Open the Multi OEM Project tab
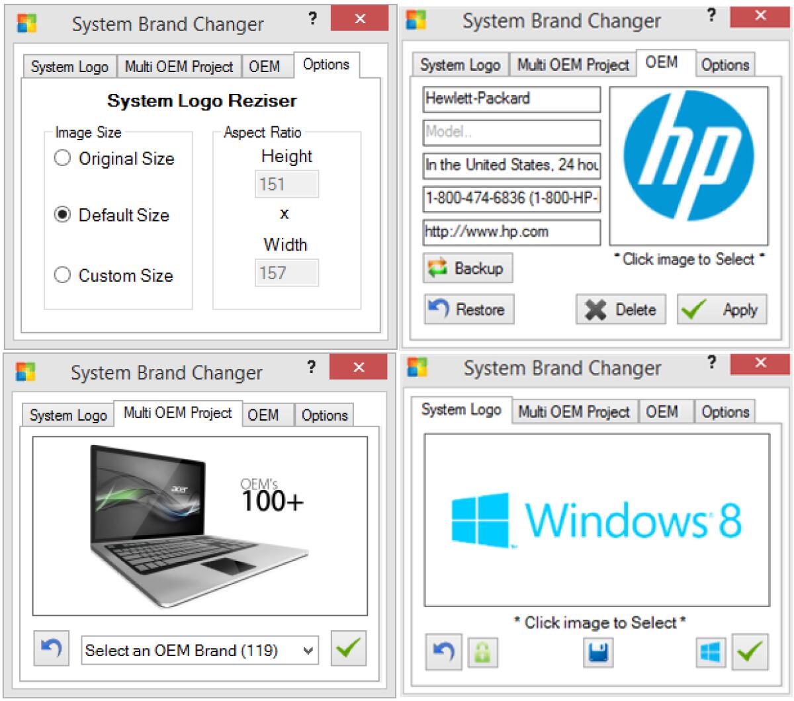794x701 pixels. point(177,414)
